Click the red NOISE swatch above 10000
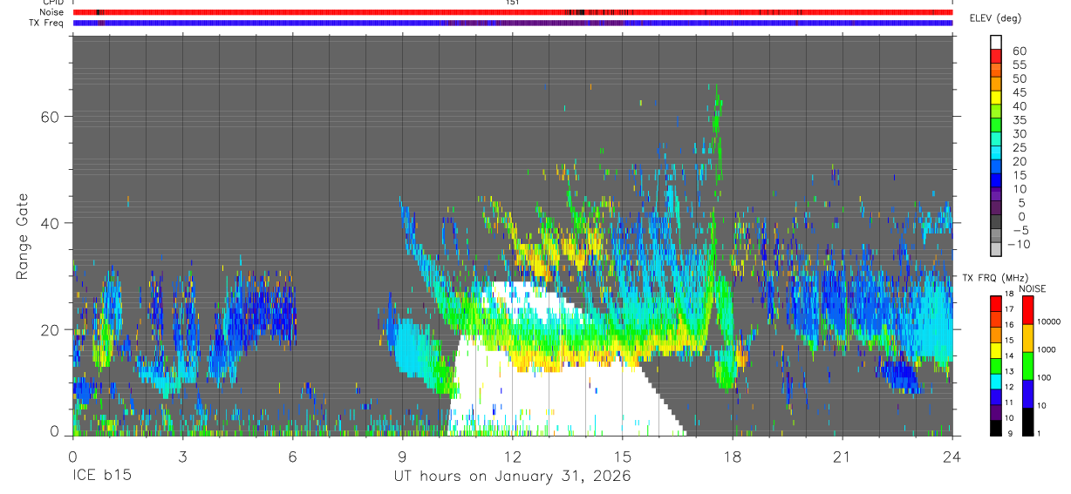 click(1027, 309)
